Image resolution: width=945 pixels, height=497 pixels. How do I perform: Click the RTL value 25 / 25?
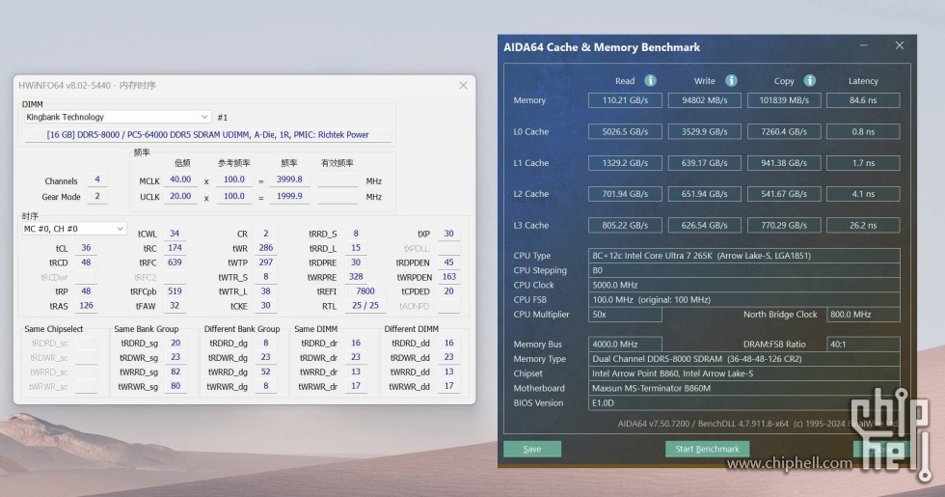(365, 306)
